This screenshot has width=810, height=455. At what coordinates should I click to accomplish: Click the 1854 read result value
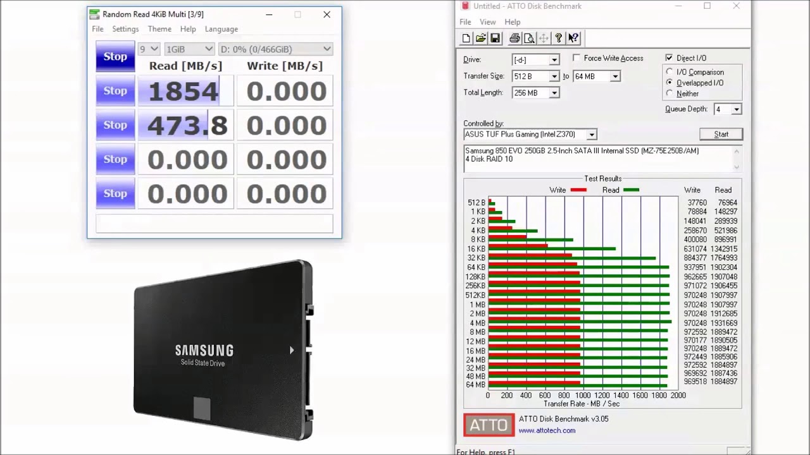click(x=186, y=91)
